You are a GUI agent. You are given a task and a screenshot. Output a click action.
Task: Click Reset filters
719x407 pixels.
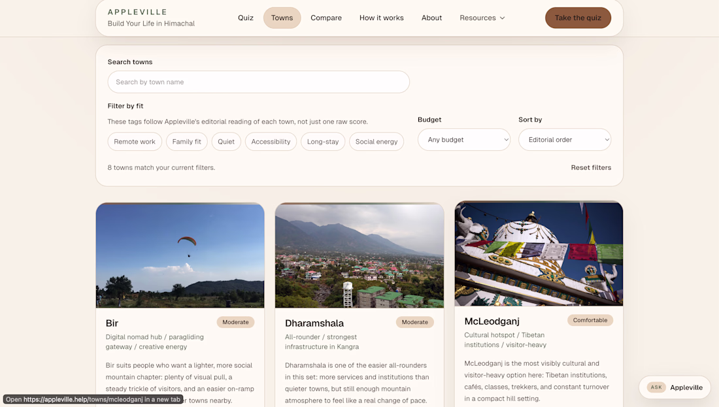click(x=591, y=168)
